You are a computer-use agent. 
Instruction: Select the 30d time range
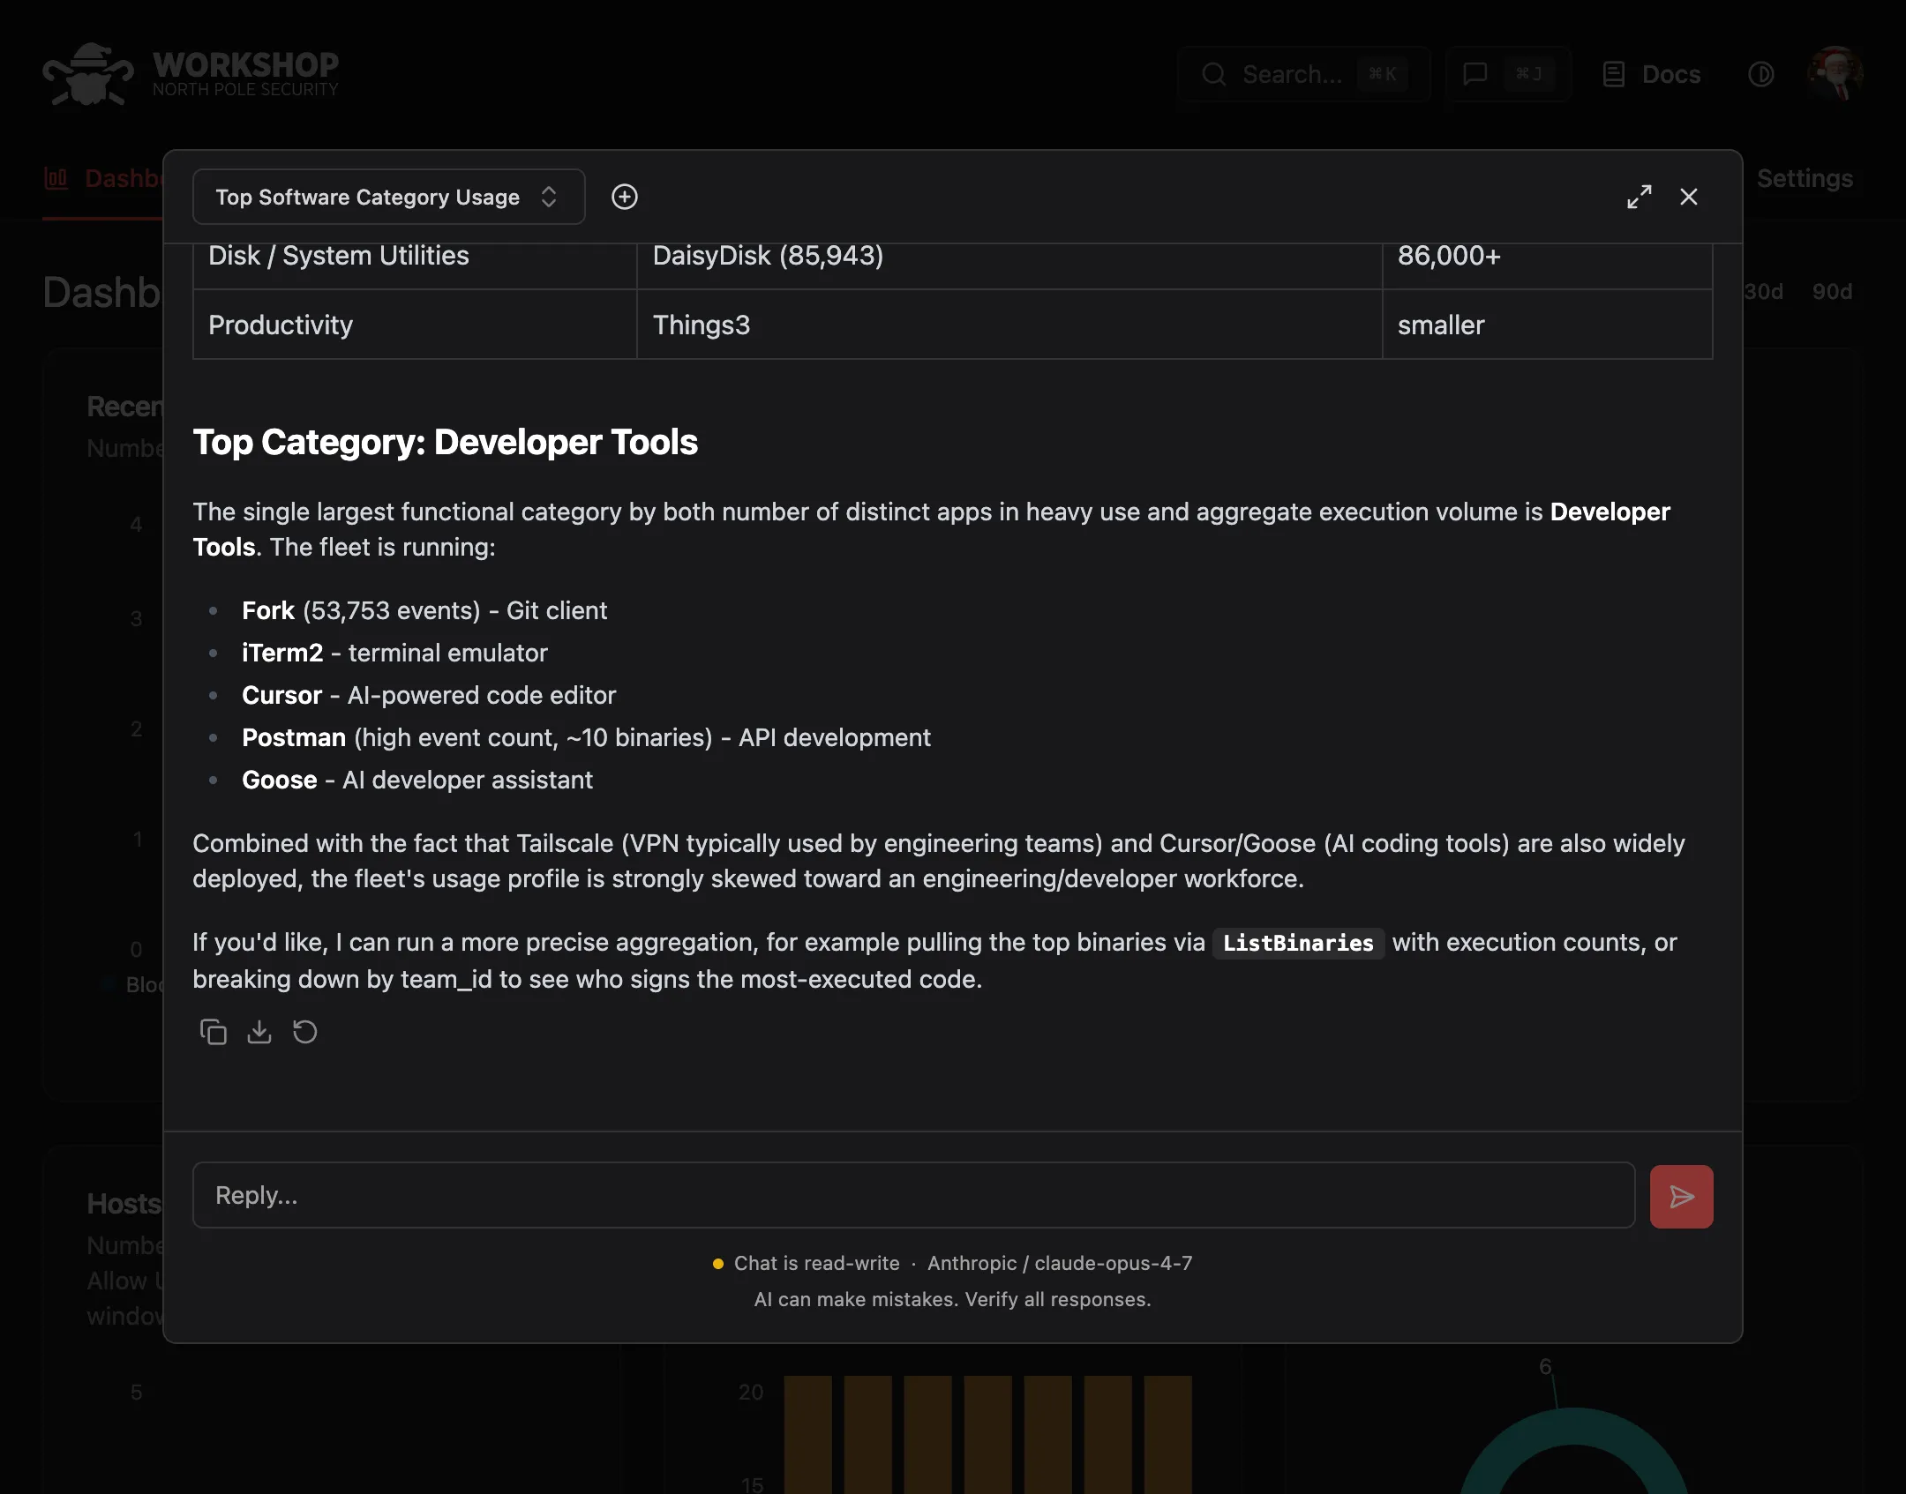(x=1764, y=292)
